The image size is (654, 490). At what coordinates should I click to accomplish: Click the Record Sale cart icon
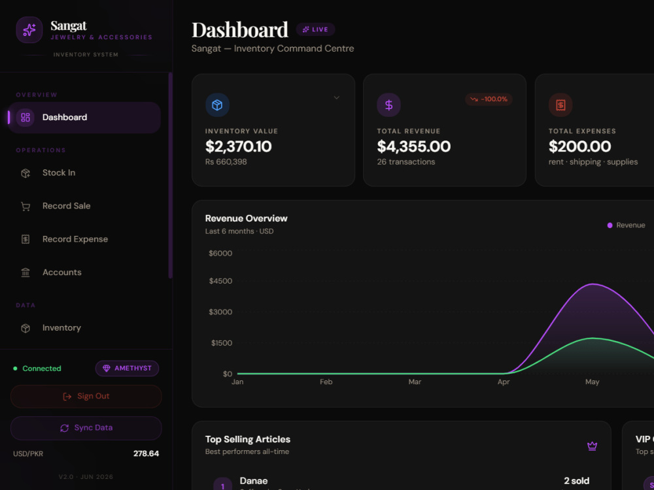pos(26,206)
